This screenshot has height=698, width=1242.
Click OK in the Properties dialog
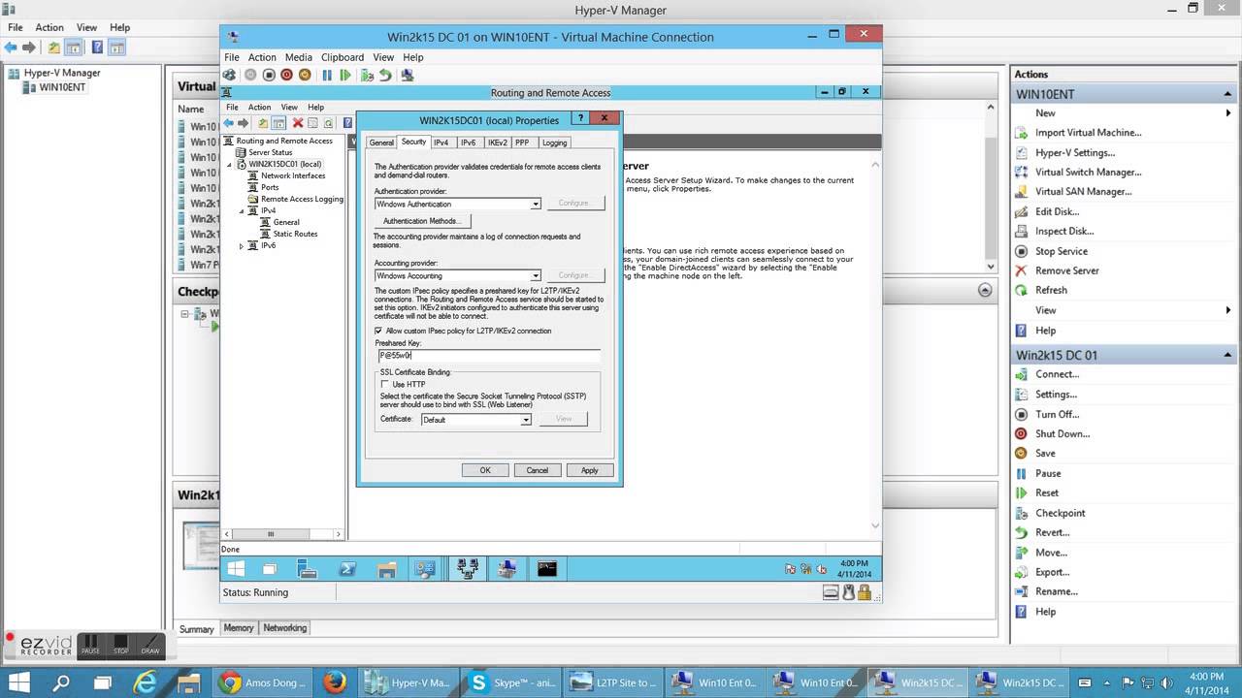485,470
